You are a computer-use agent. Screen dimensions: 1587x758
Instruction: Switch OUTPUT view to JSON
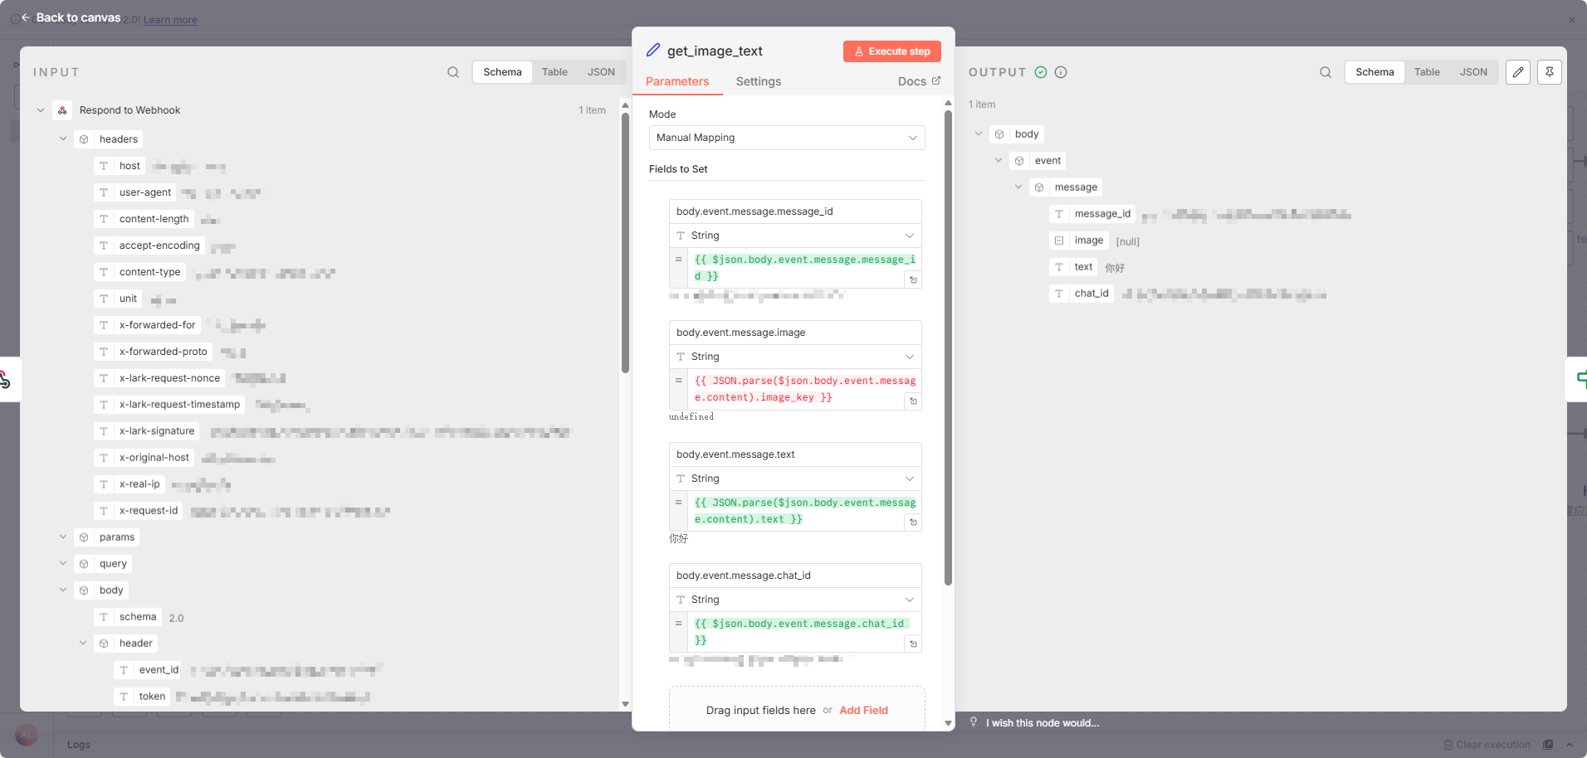tap(1473, 72)
